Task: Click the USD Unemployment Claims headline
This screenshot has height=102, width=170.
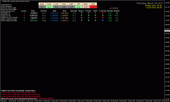Action: pos(21,94)
